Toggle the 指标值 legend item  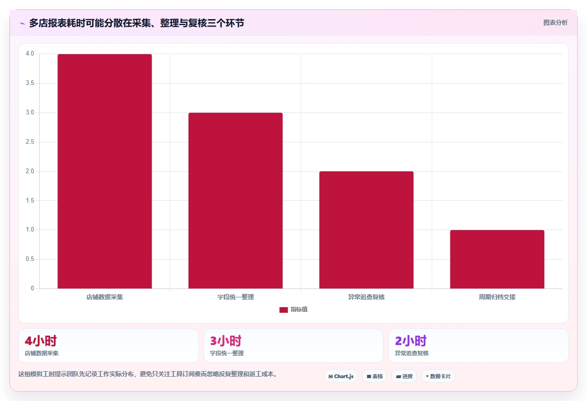(x=293, y=310)
